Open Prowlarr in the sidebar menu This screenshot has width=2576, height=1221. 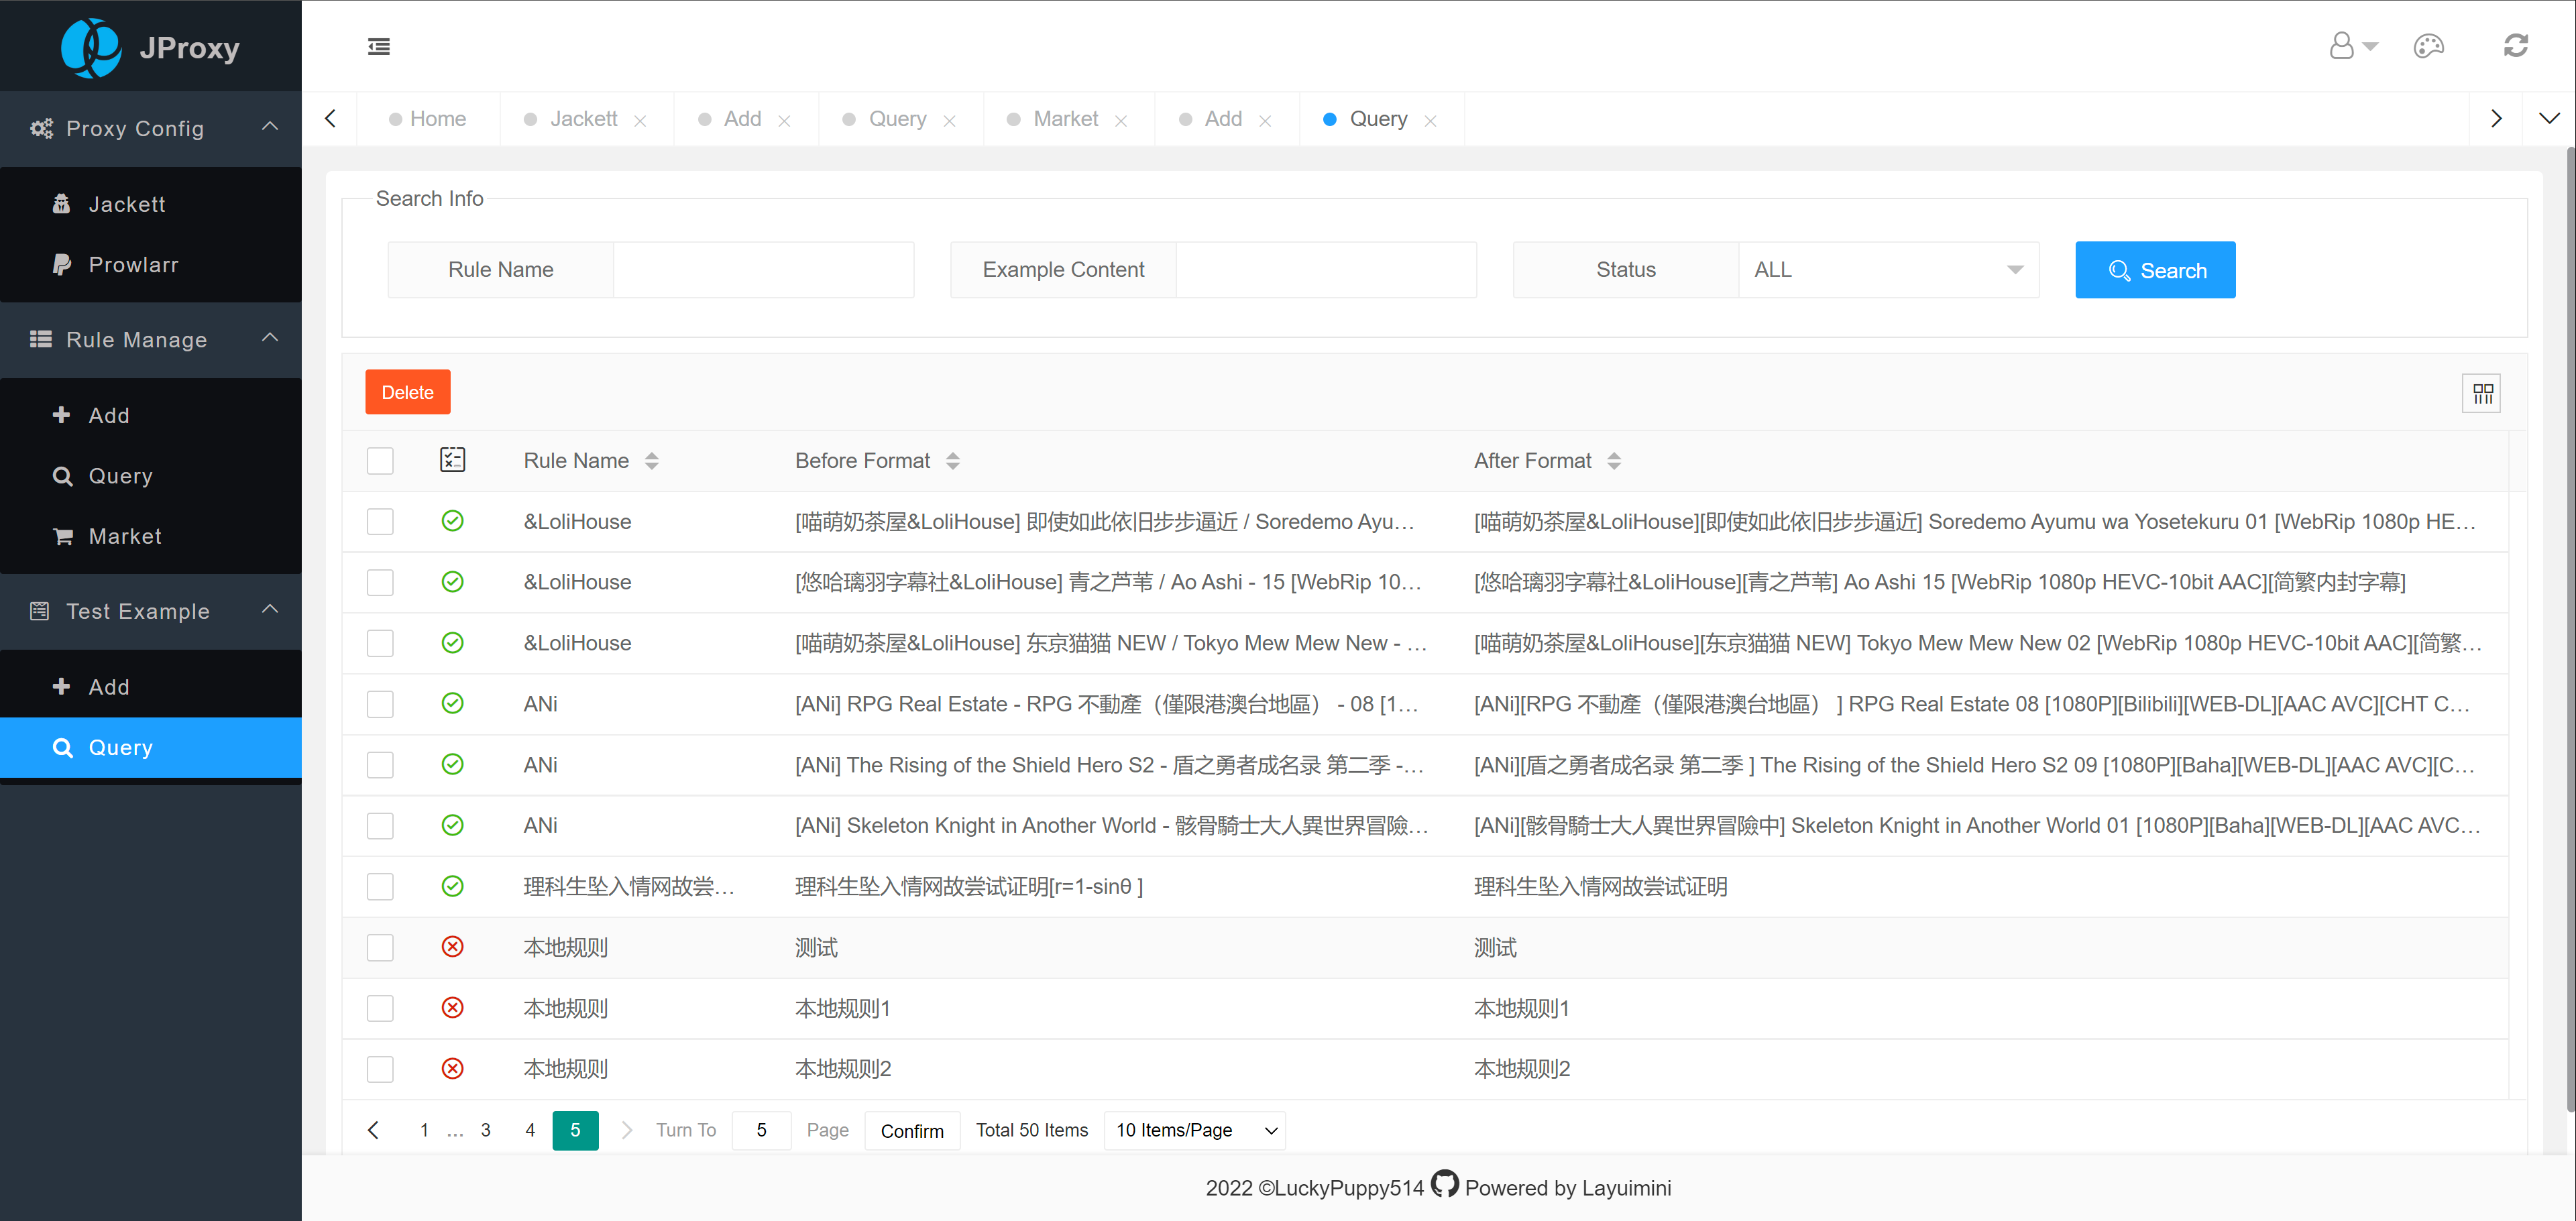pyautogui.click(x=133, y=265)
